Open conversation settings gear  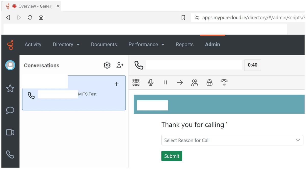tap(107, 65)
